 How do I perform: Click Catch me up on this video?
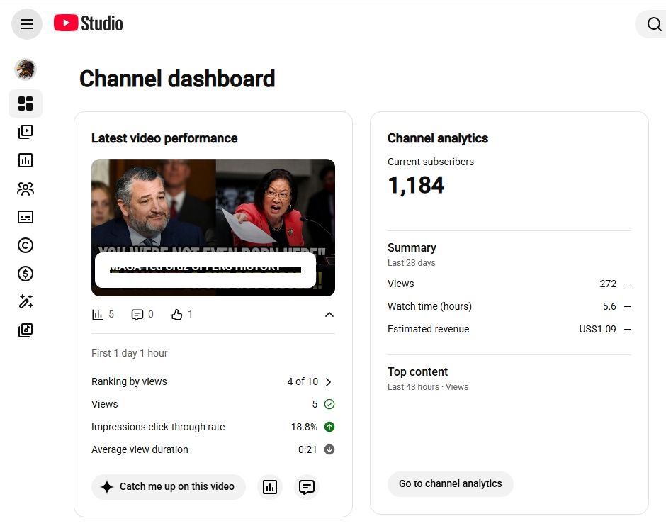click(168, 487)
